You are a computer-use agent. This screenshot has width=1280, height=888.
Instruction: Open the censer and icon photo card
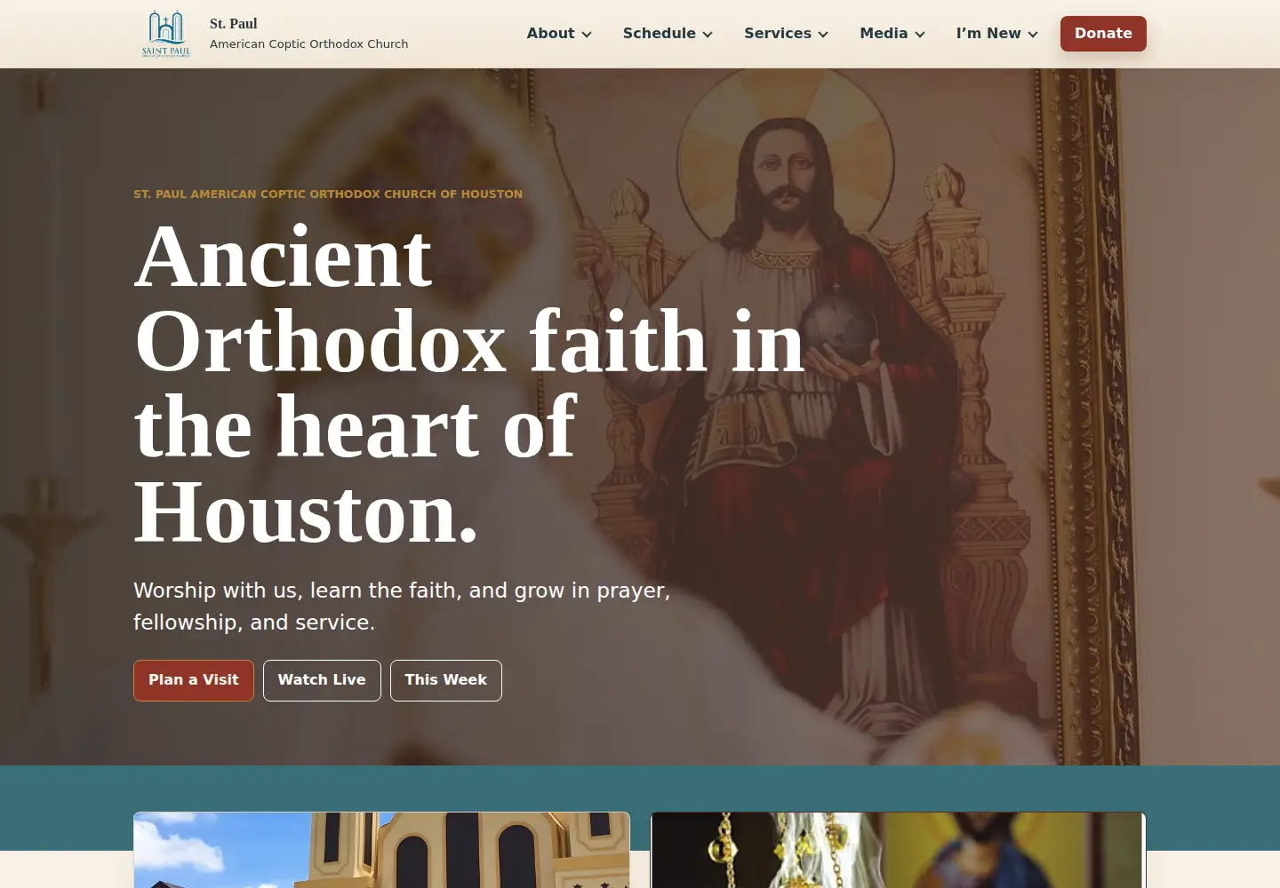898,850
